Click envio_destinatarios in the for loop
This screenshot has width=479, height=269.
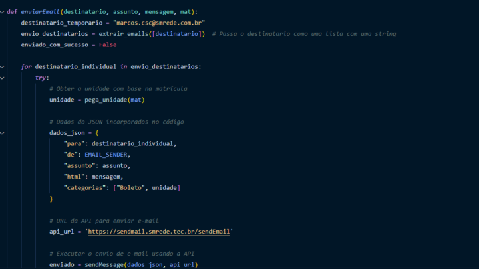(x=164, y=67)
